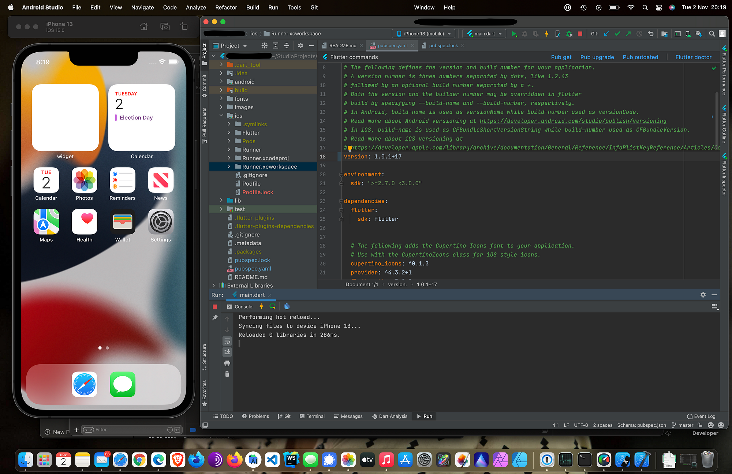This screenshot has width=732, height=474.
Task: Expand the android folder
Action: click(x=221, y=82)
